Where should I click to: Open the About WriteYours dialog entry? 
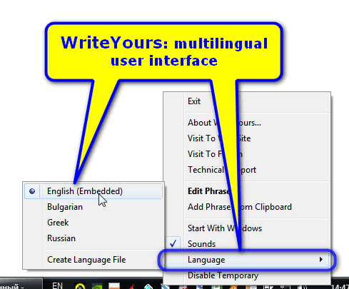247,123
